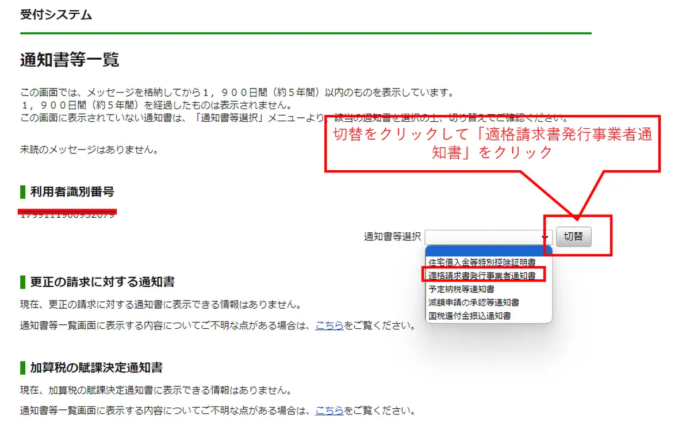
Task: Click the dropdown arrow beside 切替 button
Action: click(x=545, y=236)
